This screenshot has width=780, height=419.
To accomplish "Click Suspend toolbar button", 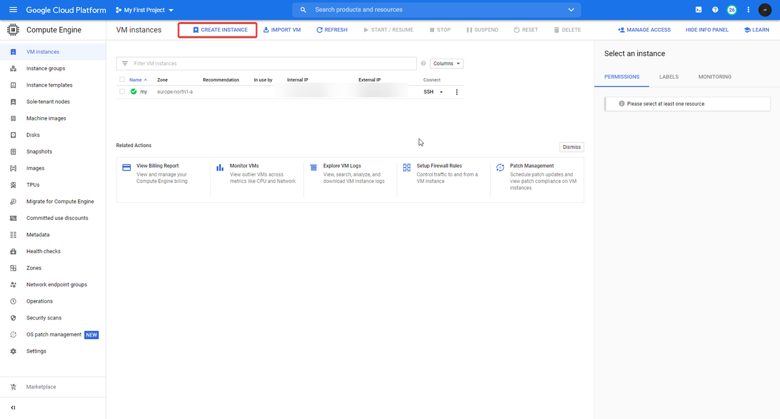I will pyautogui.click(x=482, y=30).
